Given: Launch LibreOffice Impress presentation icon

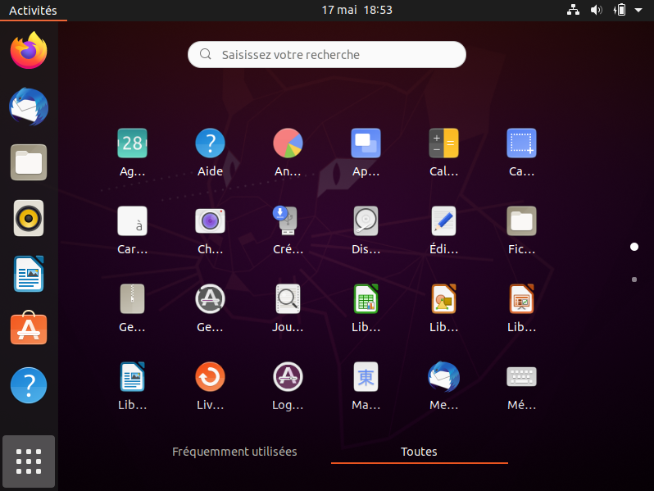Looking at the screenshot, I should coord(521,298).
